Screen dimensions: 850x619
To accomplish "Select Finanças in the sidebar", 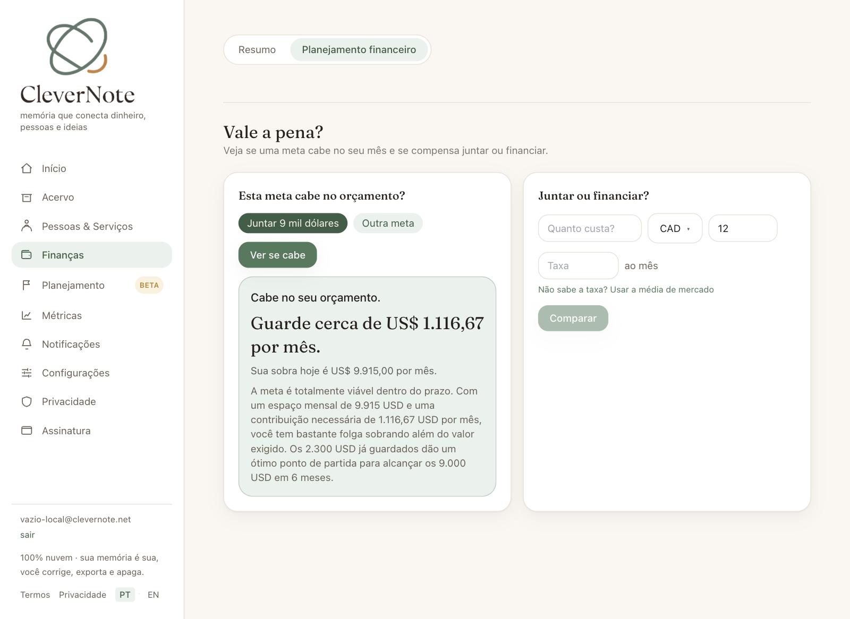I will pos(92,255).
